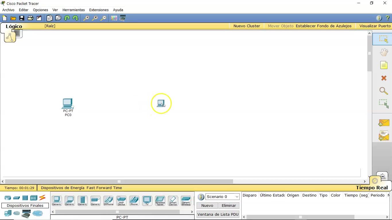Select the lightning bolt Connections category

42,198
